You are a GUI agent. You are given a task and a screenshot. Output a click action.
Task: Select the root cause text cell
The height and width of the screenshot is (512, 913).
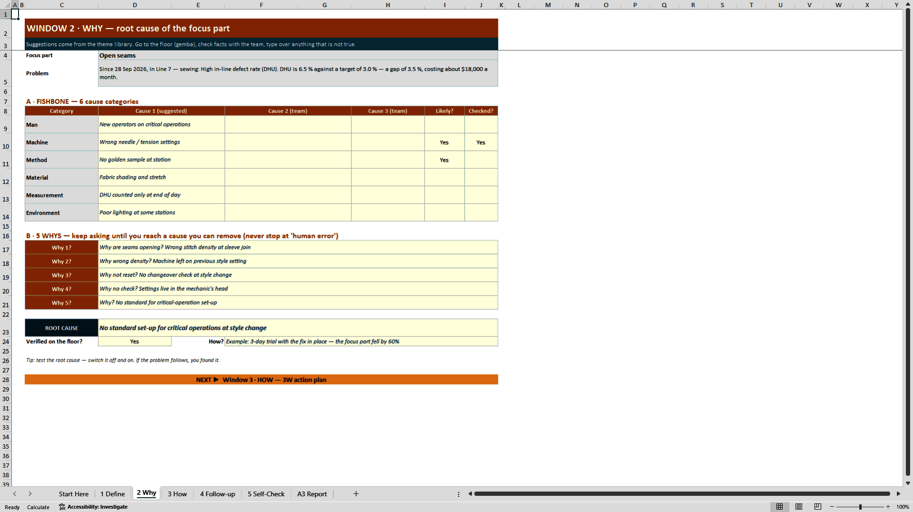tap(298, 328)
